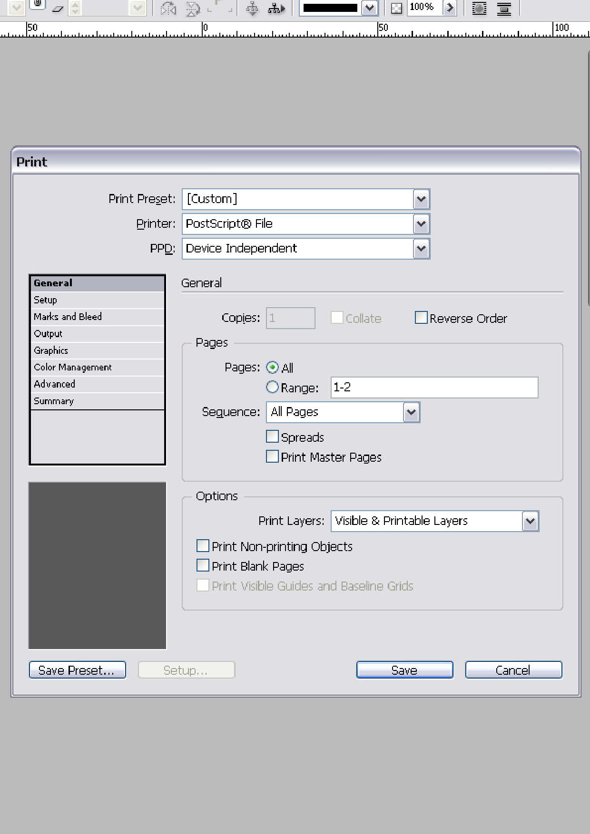Click the jump object text wrap icon
590x834 pixels.
504,8
